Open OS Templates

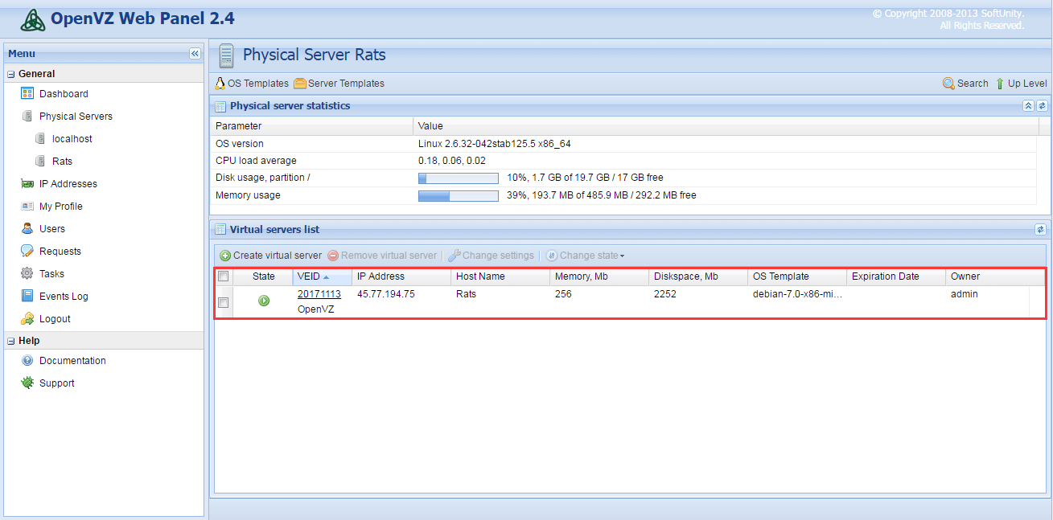pos(252,84)
